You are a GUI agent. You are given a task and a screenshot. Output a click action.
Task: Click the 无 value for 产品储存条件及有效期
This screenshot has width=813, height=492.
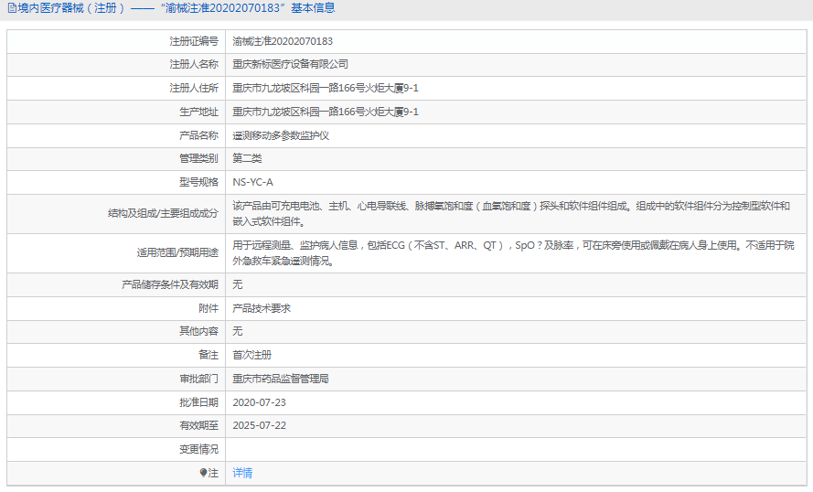pos(238,284)
